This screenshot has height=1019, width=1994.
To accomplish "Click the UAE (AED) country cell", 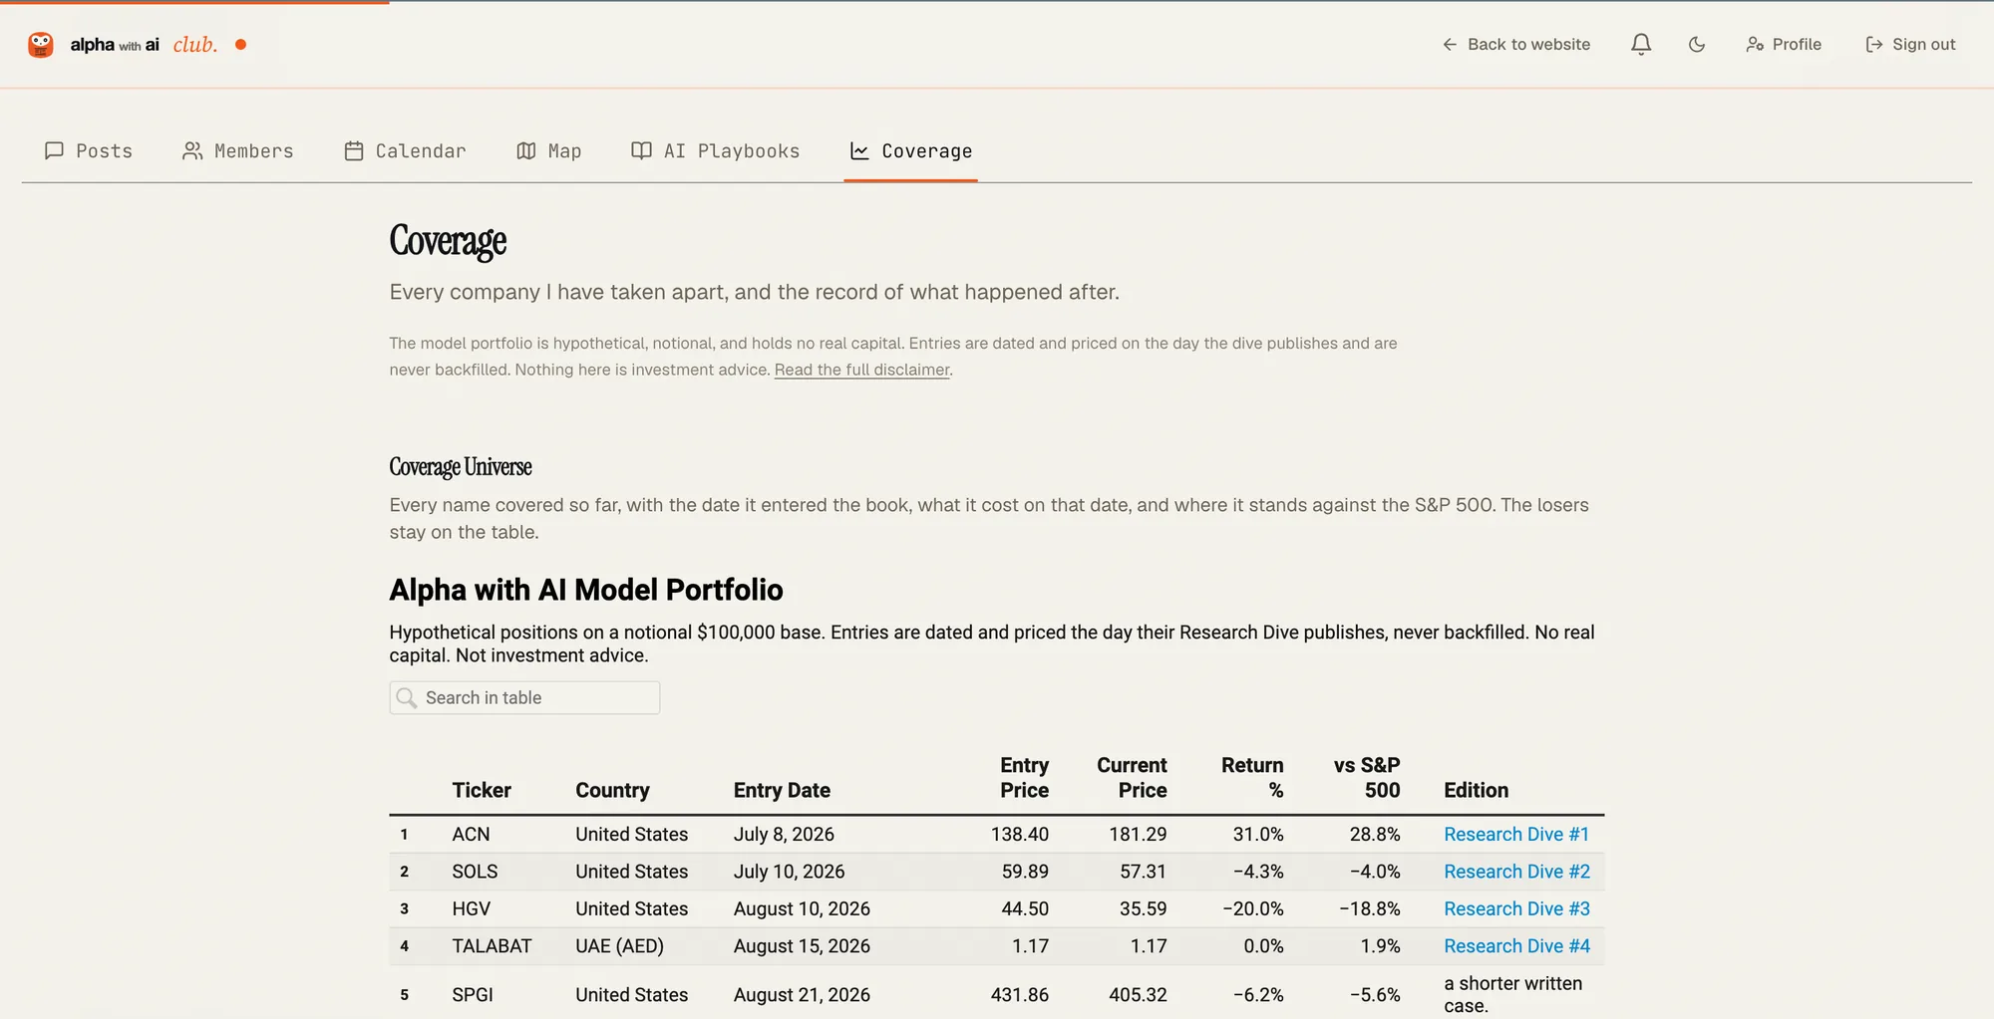I will 619,946.
